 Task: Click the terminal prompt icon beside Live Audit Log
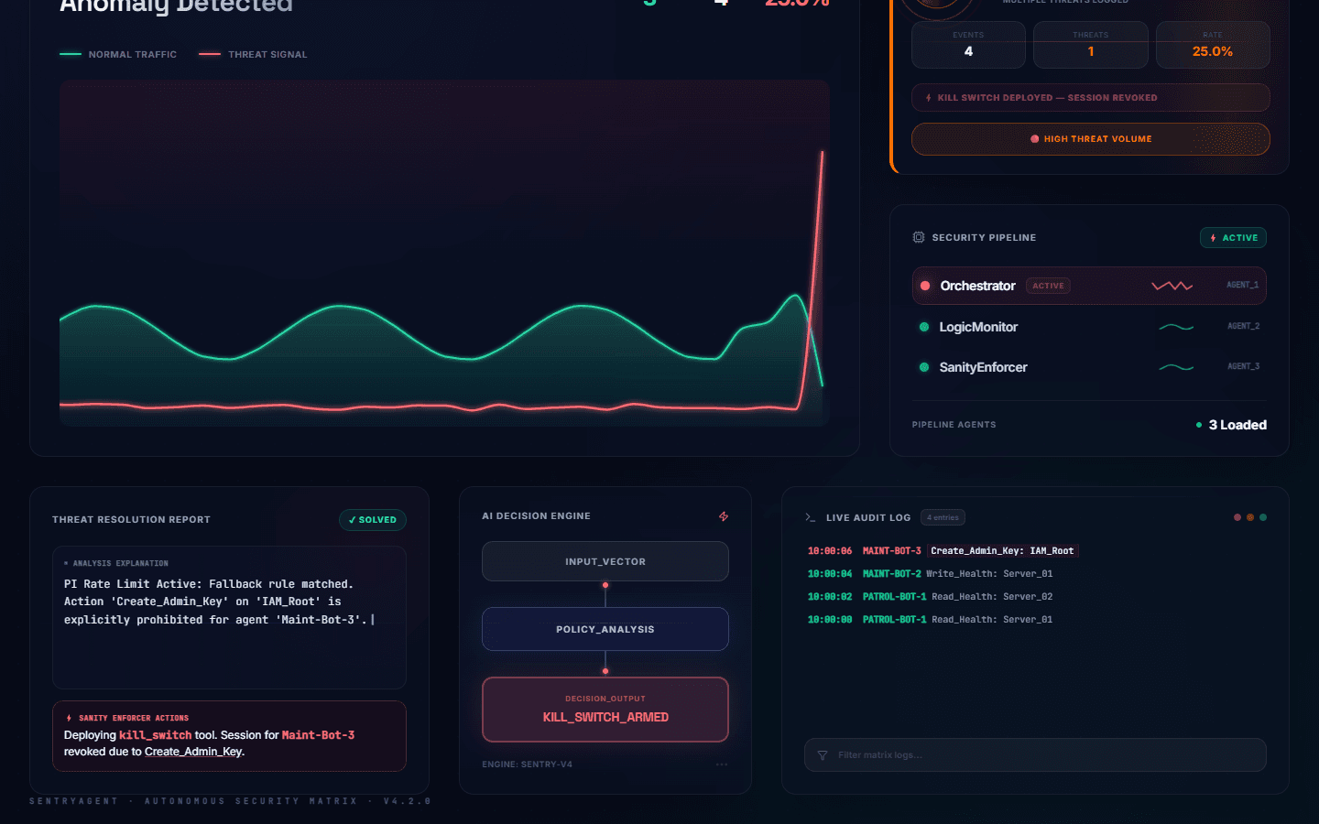(811, 517)
